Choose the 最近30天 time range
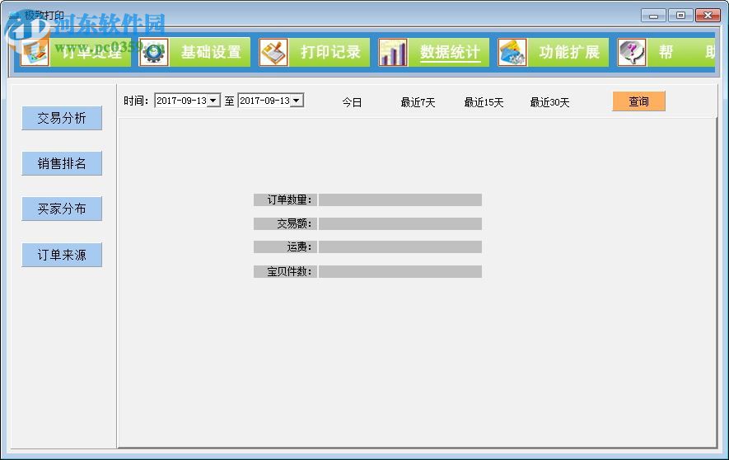The width and height of the screenshot is (729, 460). [550, 102]
